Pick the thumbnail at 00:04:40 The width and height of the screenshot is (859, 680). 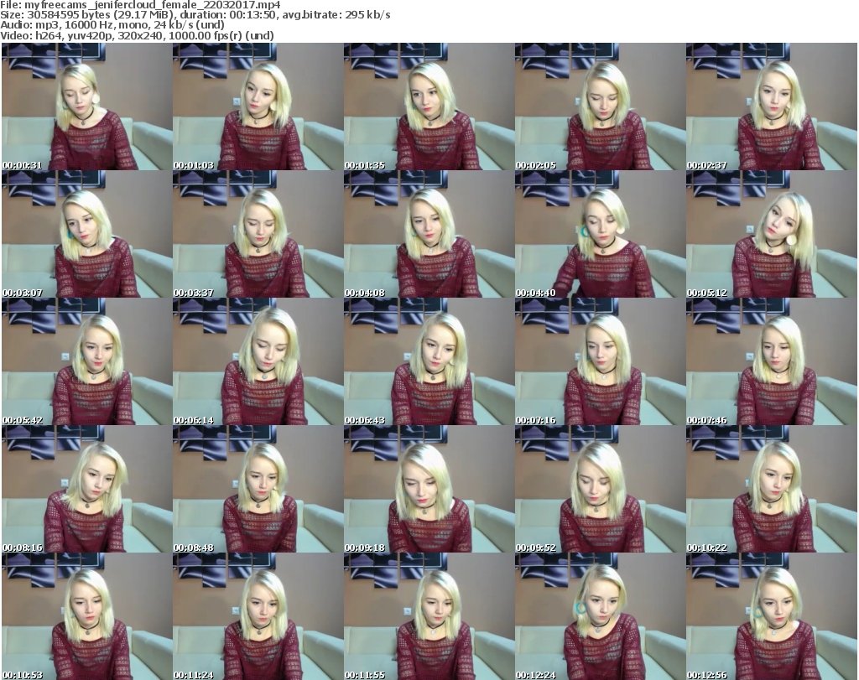[600, 234]
